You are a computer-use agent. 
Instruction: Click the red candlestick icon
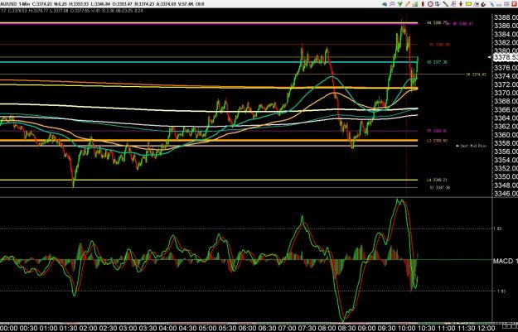coord(423,4)
